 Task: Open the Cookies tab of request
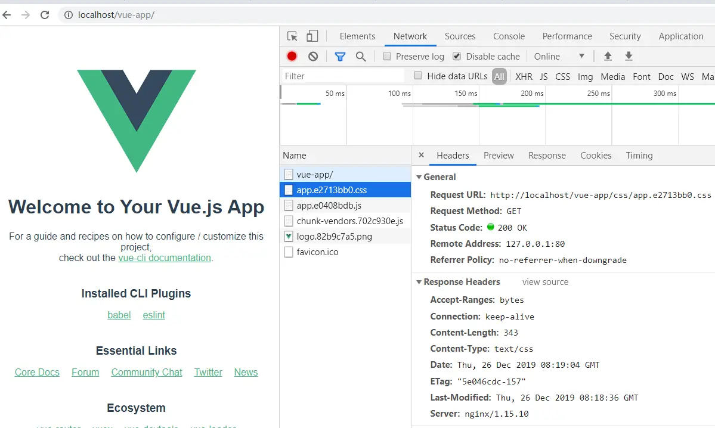(x=596, y=156)
